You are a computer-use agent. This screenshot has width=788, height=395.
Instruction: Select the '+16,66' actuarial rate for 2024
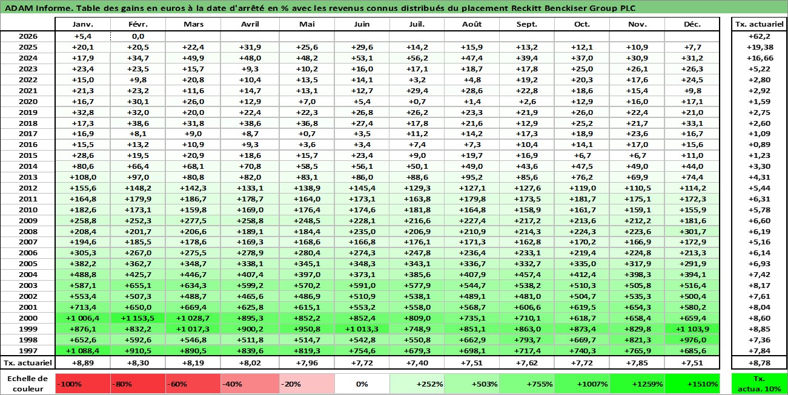pos(759,58)
